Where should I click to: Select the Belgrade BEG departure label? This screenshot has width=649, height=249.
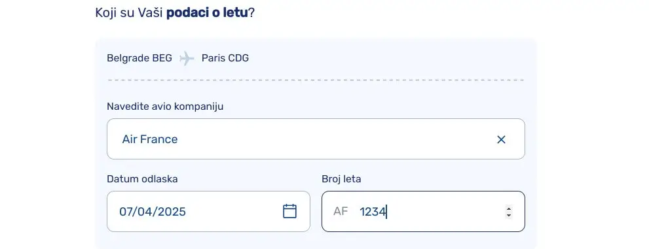click(x=139, y=58)
